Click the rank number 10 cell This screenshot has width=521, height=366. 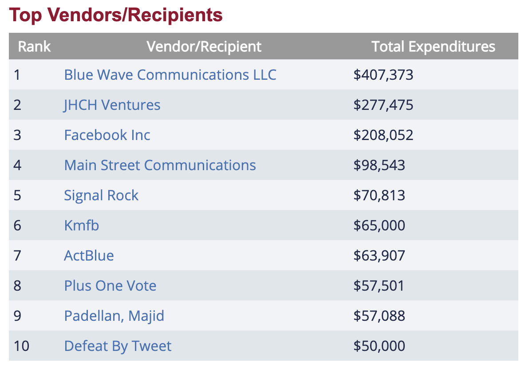tap(21, 346)
